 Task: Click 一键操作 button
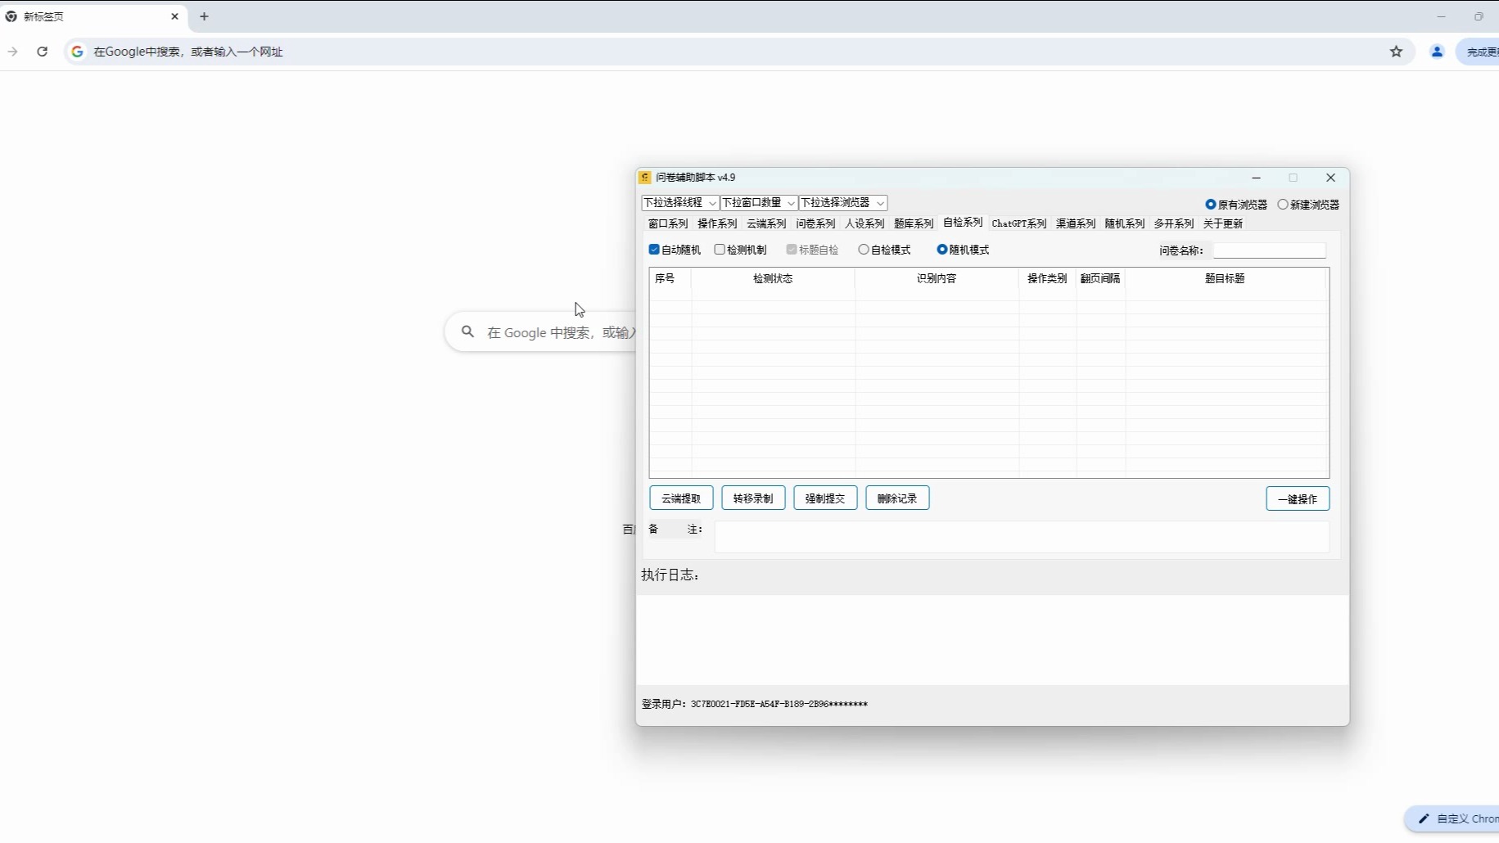point(1298,498)
